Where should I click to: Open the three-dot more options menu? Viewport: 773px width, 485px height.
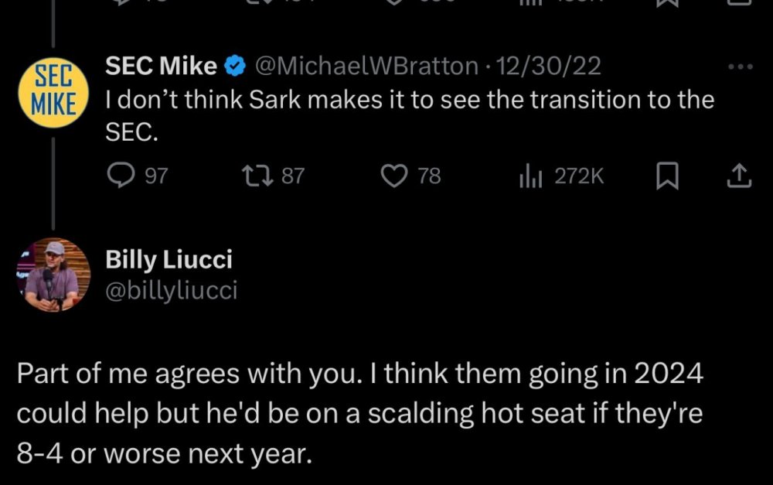(740, 67)
